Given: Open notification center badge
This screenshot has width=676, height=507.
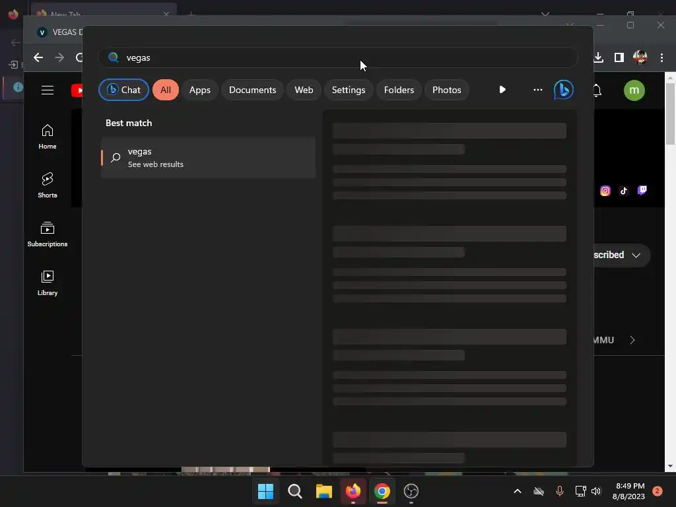Looking at the screenshot, I should (x=658, y=491).
